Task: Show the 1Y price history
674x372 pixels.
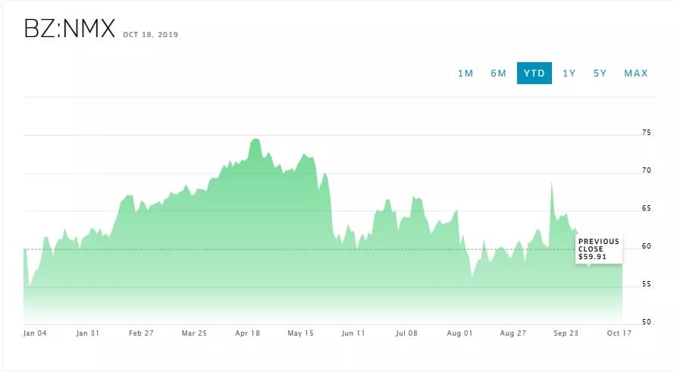Action: click(x=569, y=73)
